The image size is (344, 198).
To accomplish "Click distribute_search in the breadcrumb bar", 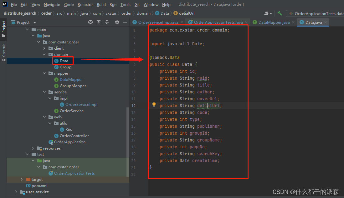I will pyautogui.click(x=20, y=13).
